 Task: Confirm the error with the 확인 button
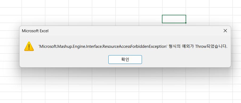pyautogui.click(x=125, y=60)
